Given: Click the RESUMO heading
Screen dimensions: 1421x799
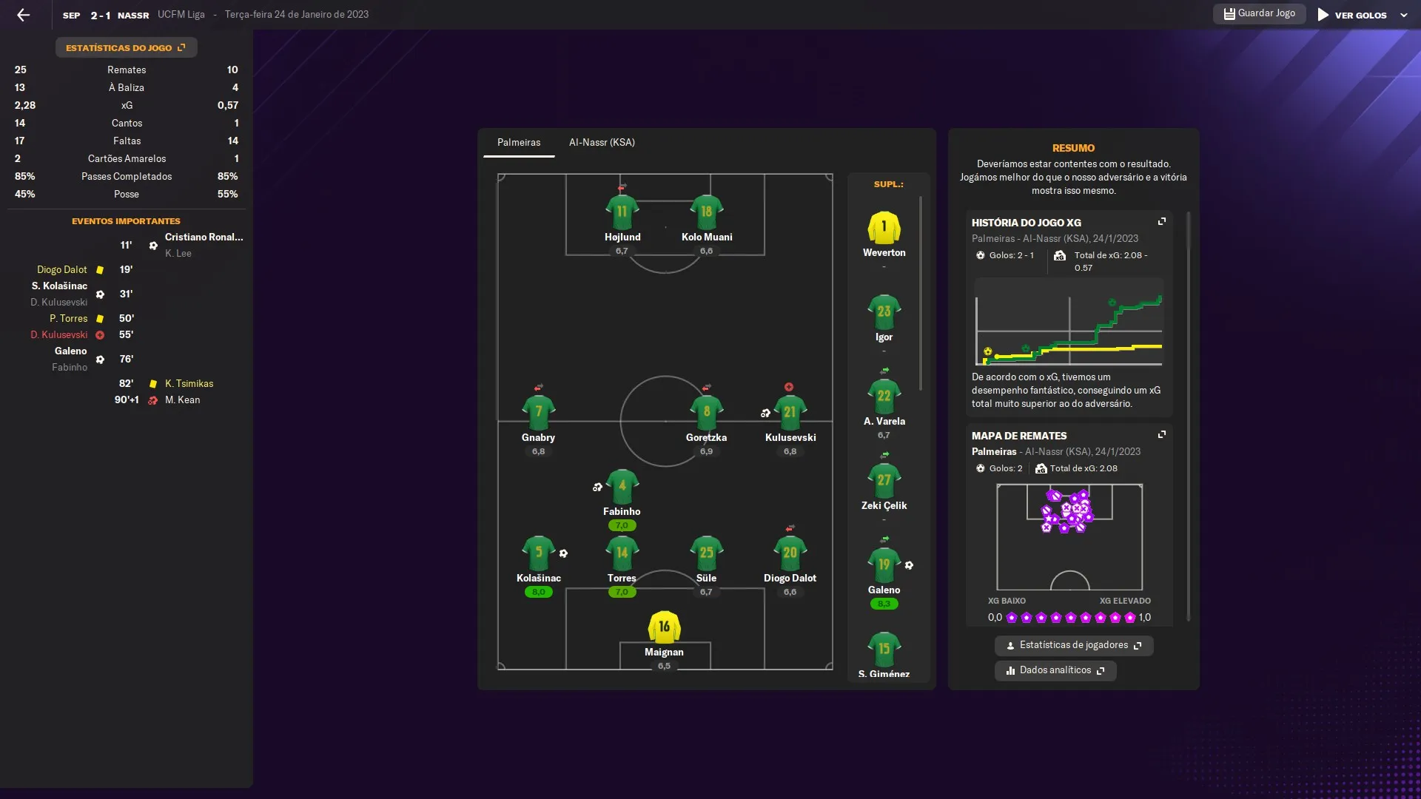Looking at the screenshot, I should coord(1073,148).
